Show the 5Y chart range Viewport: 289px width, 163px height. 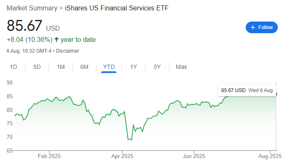tap(157, 67)
